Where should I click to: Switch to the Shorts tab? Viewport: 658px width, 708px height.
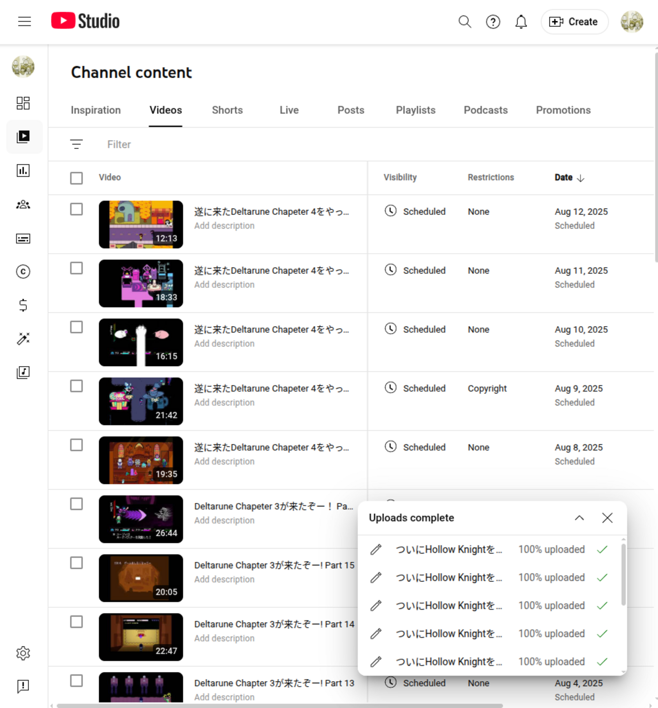pos(227,110)
